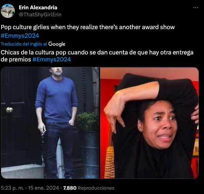Open #Emmys2024 hashtag in the English tweet
The width and height of the screenshot is (204, 194).
(20, 36)
